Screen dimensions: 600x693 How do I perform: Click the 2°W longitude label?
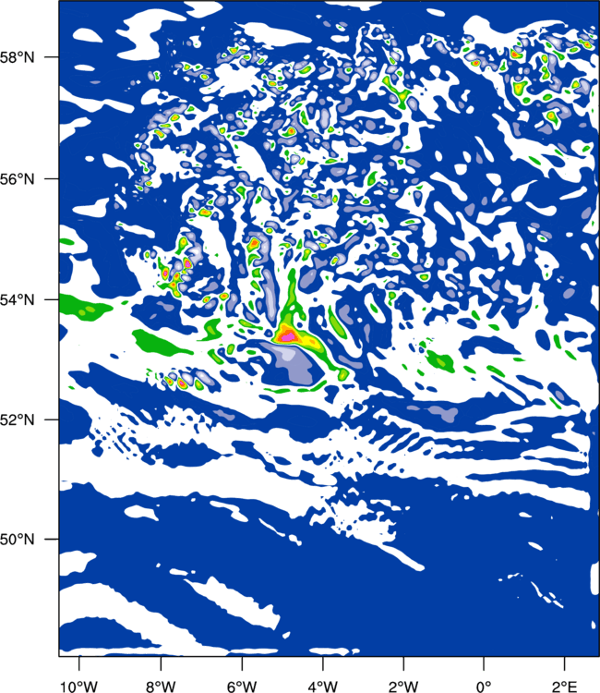point(403,686)
